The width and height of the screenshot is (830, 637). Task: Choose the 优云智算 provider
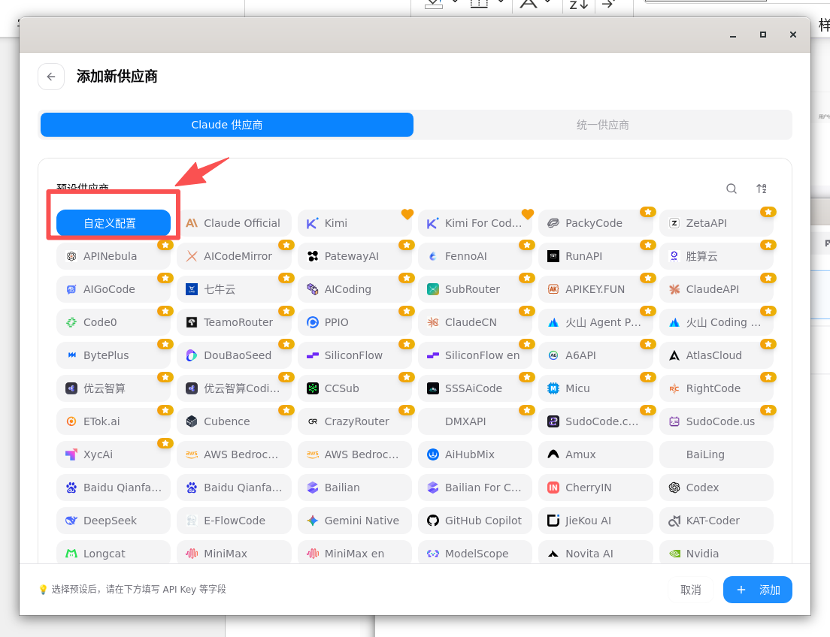114,388
